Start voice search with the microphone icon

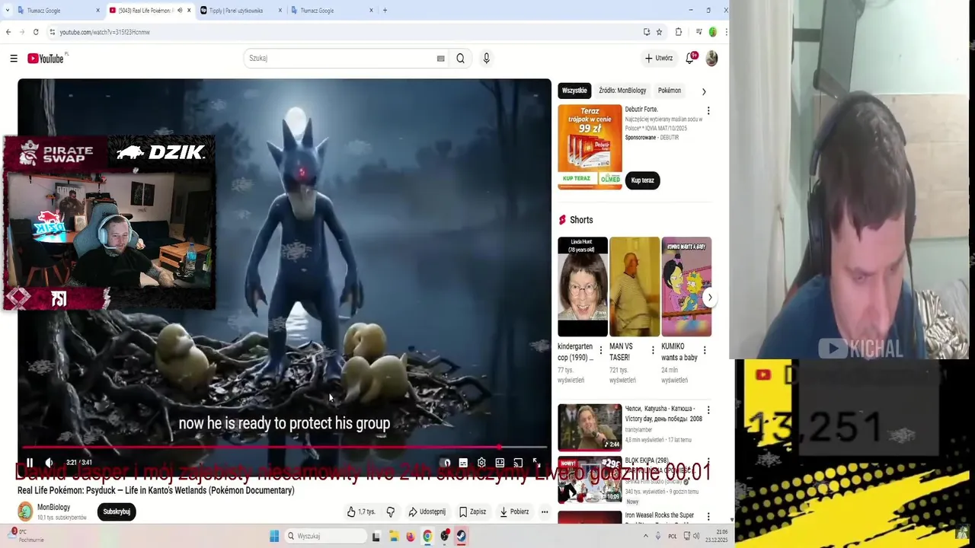(x=486, y=59)
